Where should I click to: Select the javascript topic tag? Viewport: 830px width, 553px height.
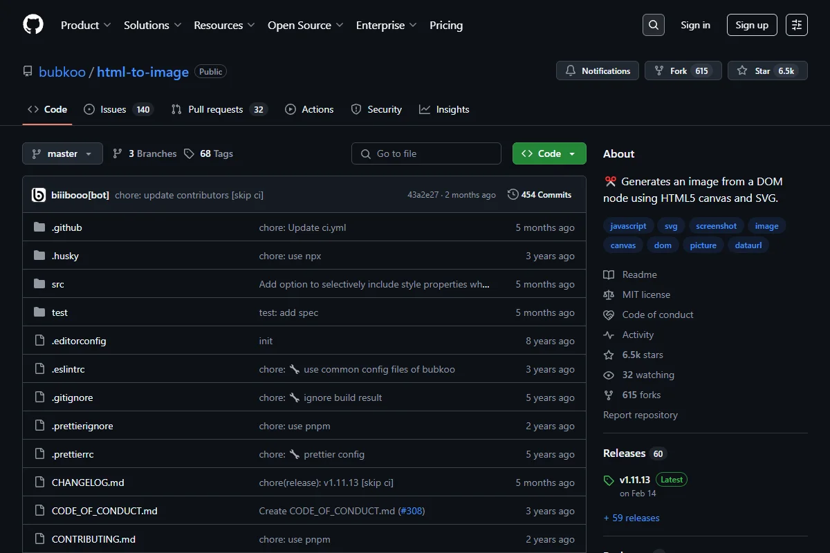(628, 226)
